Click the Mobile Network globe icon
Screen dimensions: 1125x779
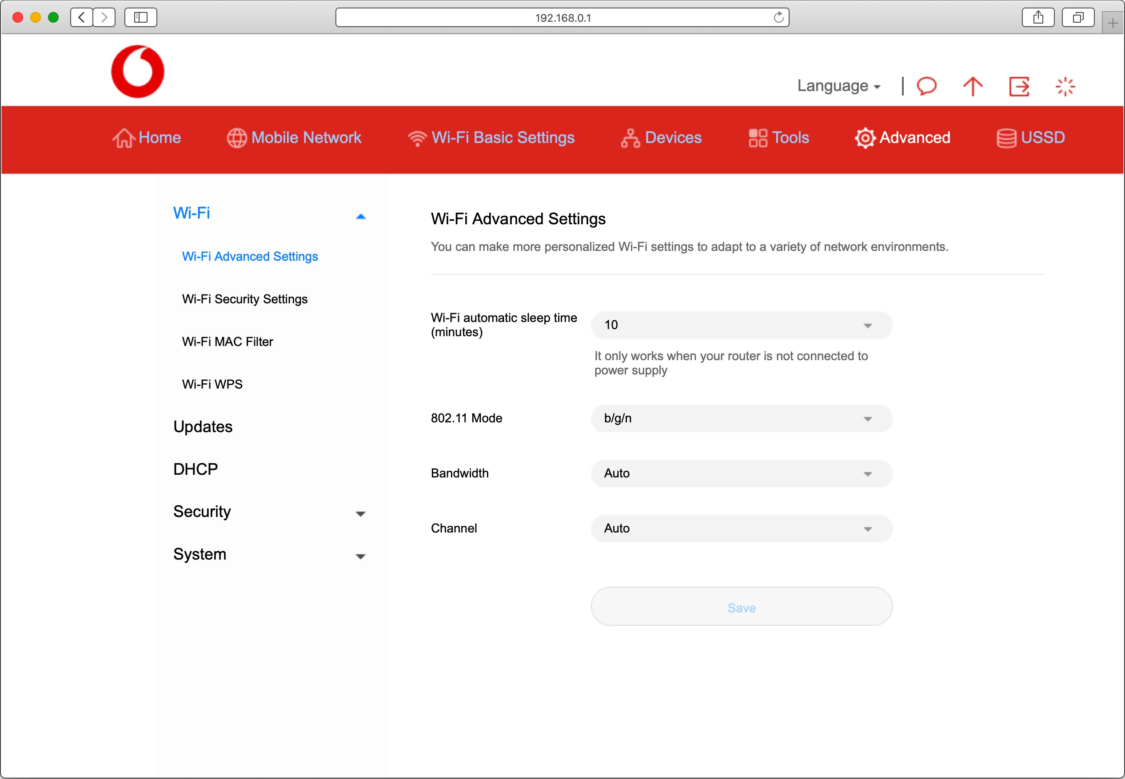pyautogui.click(x=237, y=138)
